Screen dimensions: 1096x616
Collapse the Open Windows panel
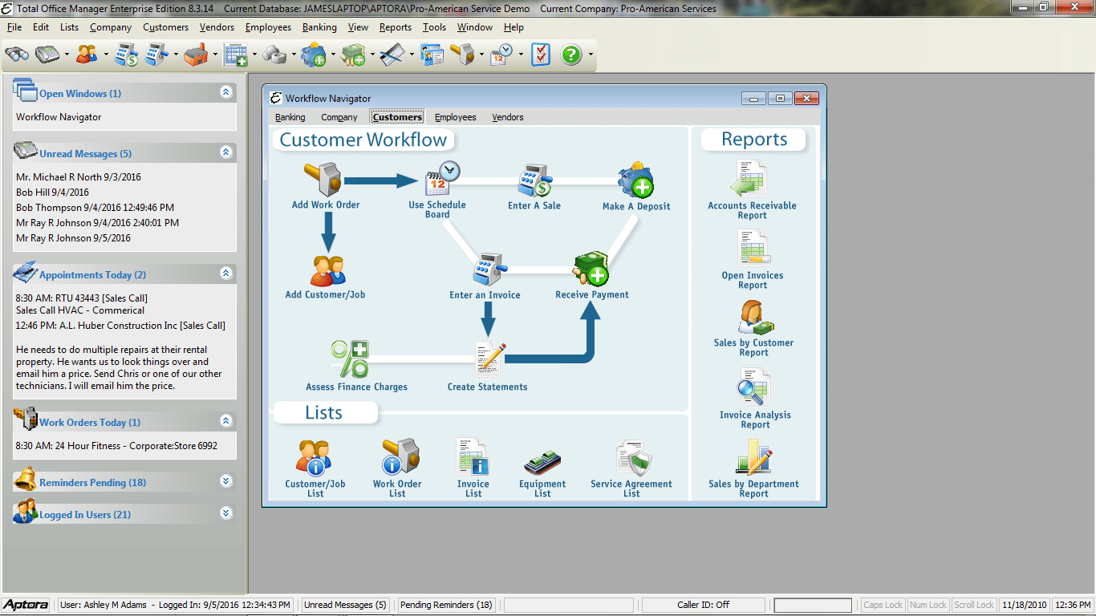(225, 92)
